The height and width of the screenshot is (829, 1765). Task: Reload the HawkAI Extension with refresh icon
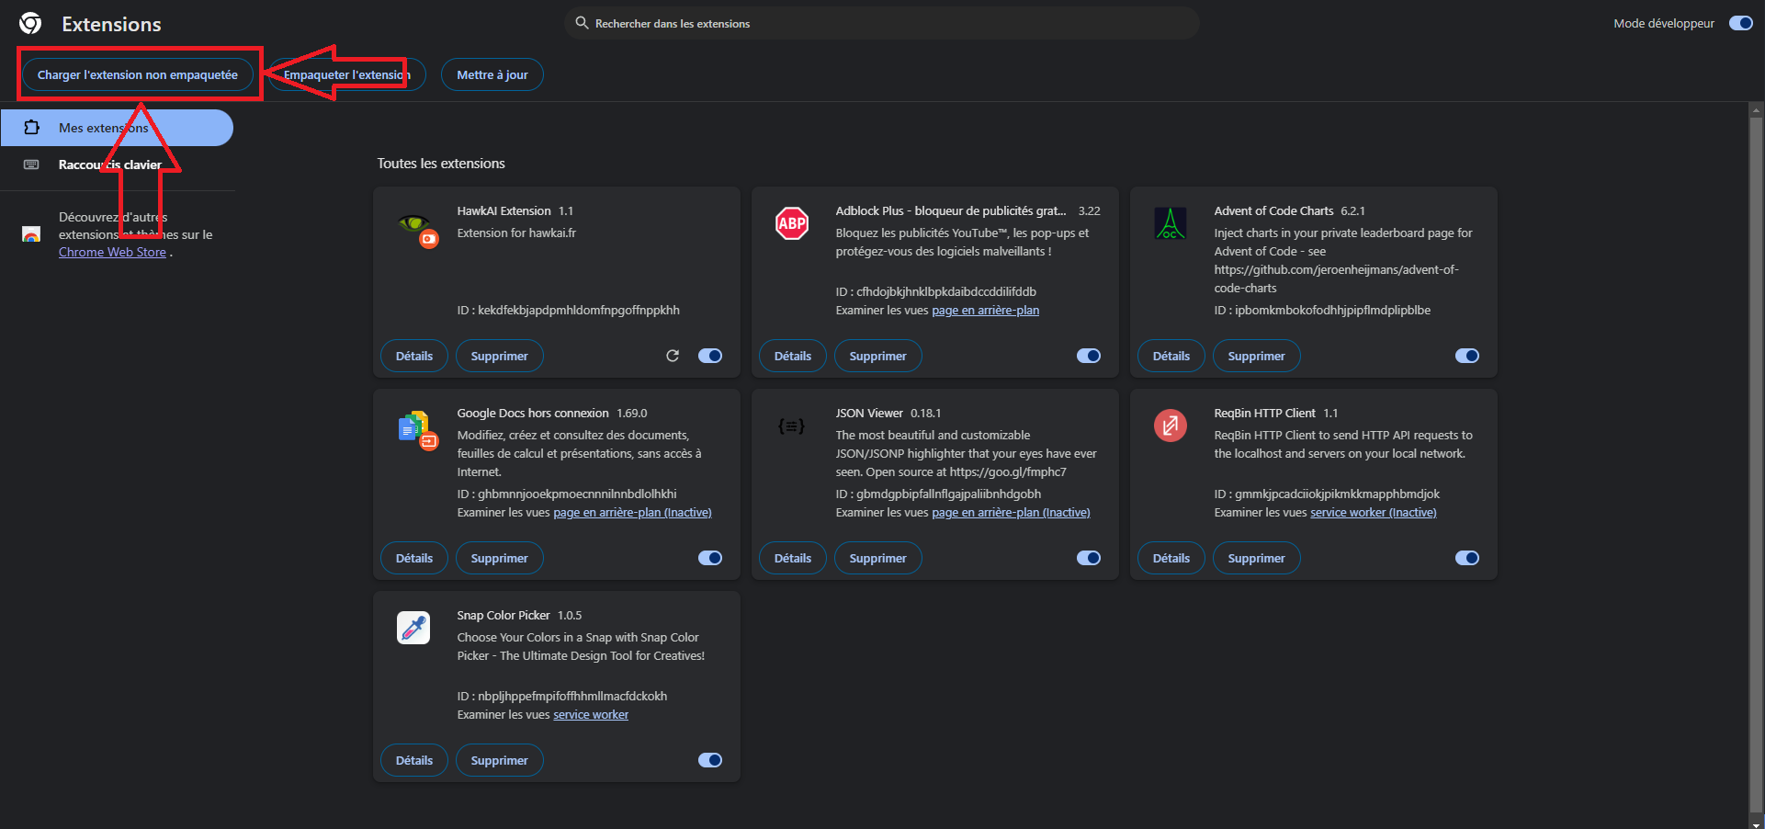[x=673, y=356]
